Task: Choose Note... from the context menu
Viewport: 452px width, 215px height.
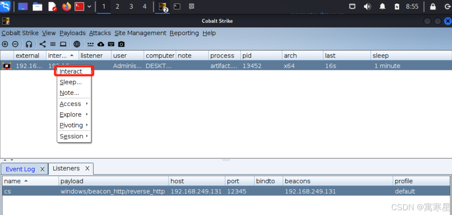Action: pos(74,93)
